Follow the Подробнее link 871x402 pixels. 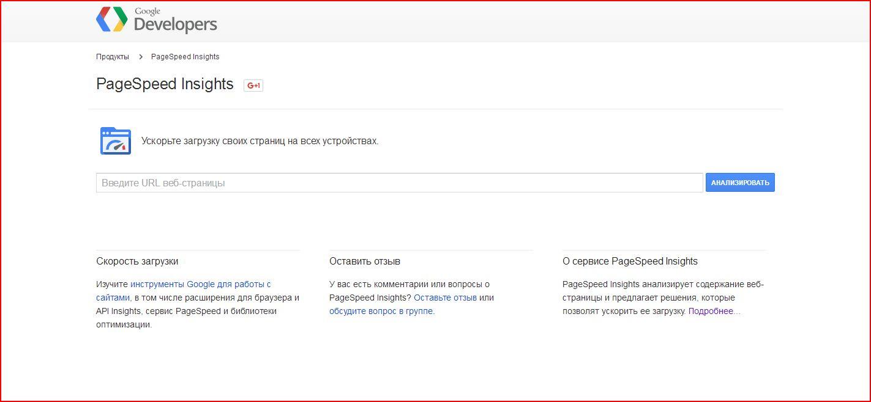(x=714, y=311)
